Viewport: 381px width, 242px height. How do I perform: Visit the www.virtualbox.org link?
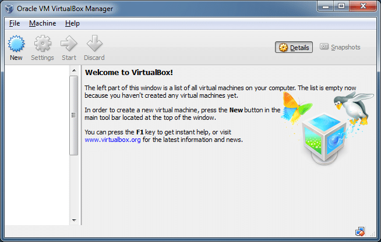click(x=112, y=140)
